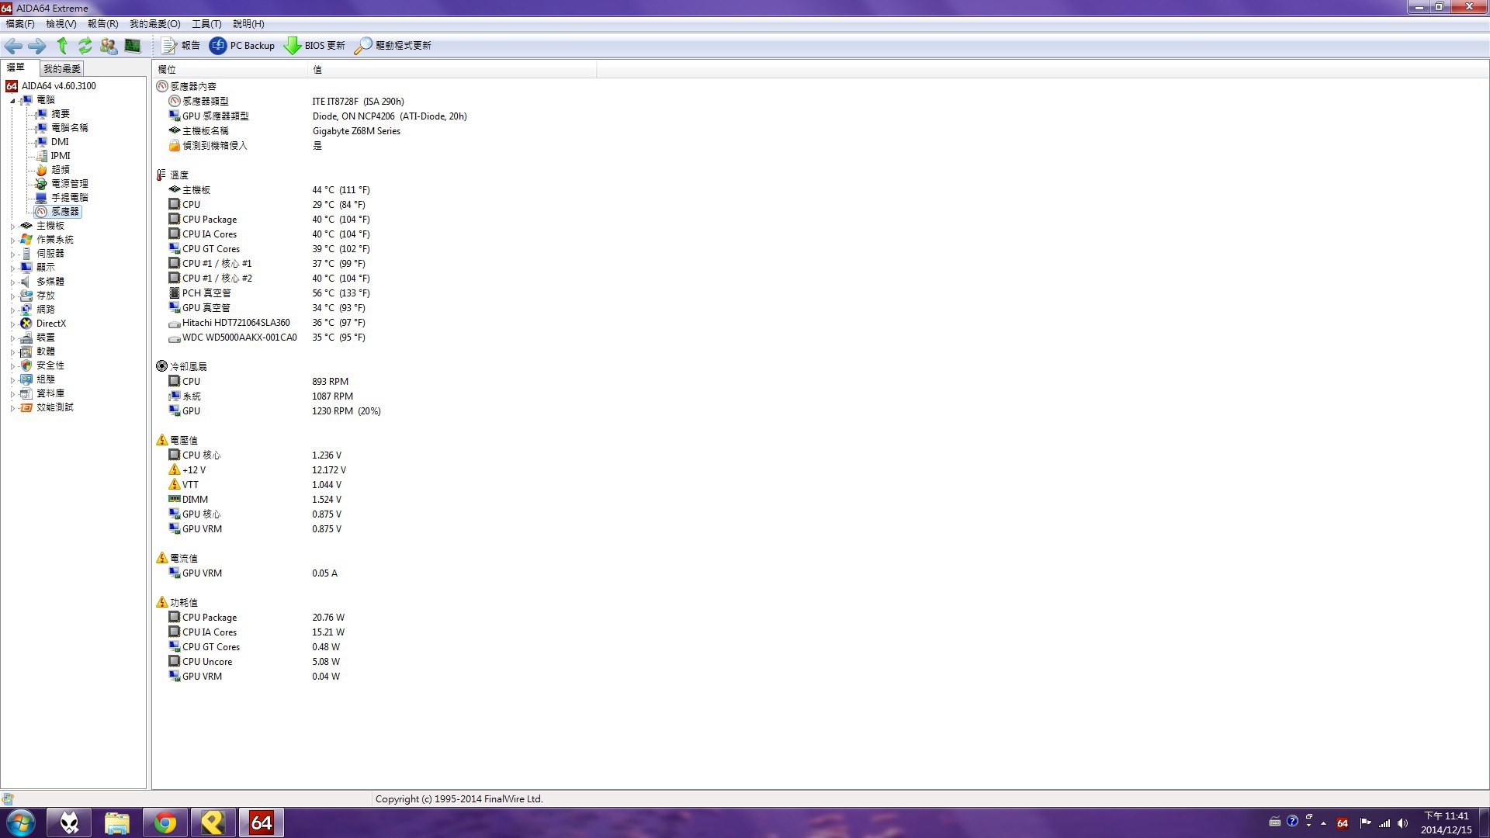The width and height of the screenshot is (1490, 838).
Task: Click the 軟體 tree icon
Action: (26, 351)
